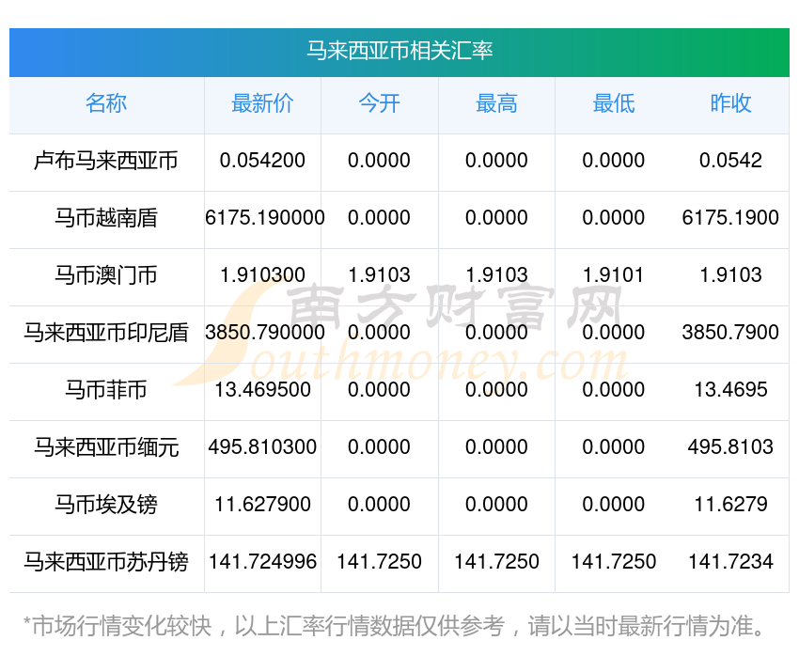Click the market disclaimer footnote text
The image size is (799, 656).
(395, 626)
